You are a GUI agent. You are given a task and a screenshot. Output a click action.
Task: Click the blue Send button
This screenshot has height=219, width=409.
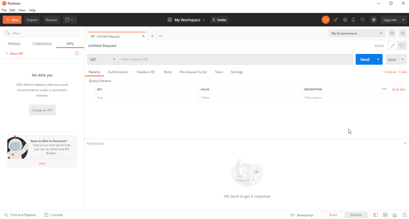pyautogui.click(x=365, y=60)
